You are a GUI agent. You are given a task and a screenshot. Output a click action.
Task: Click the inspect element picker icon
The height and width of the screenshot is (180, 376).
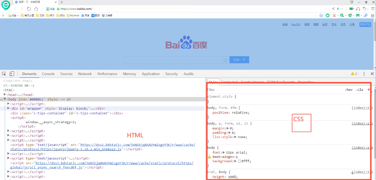point(4,74)
